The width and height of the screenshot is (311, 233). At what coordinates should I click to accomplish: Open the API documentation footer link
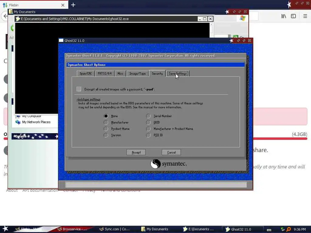(40, 191)
